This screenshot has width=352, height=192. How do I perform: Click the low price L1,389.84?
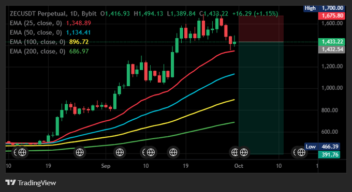[181, 13]
